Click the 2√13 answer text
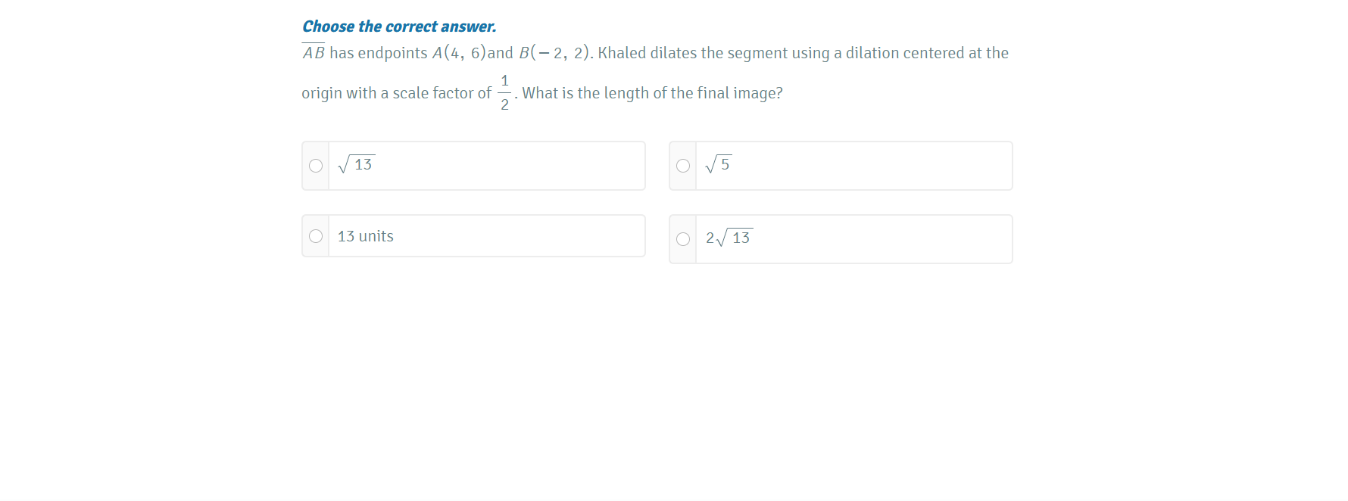The height and width of the screenshot is (501, 1348). 729,238
